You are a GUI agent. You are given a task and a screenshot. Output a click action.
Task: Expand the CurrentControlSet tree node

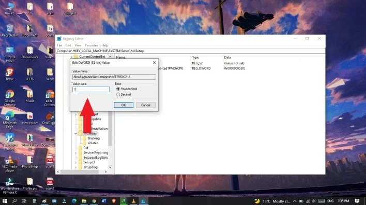pos(71,57)
